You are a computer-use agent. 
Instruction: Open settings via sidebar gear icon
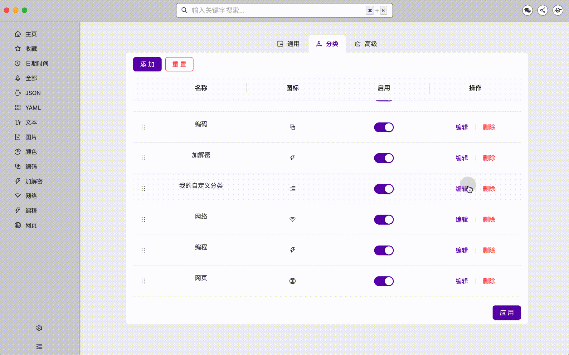tap(39, 328)
